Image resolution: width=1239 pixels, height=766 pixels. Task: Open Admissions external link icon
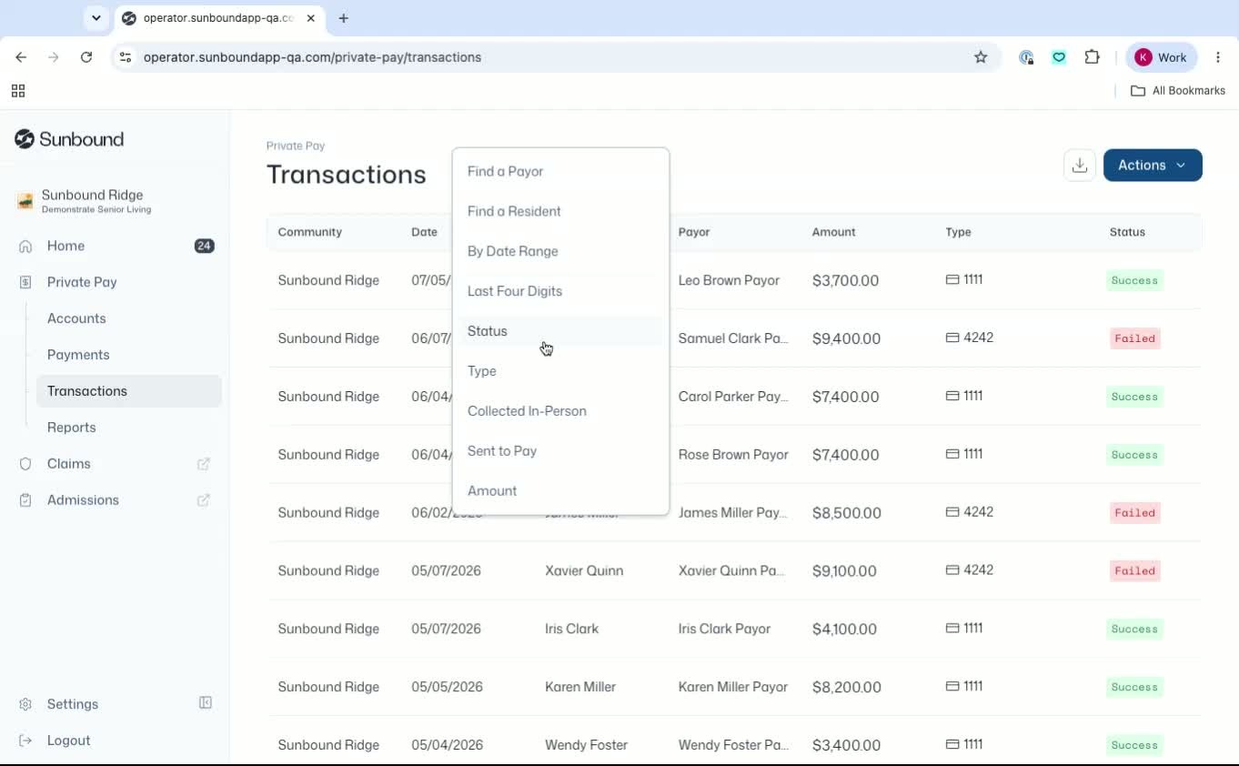(x=204, y=500)
